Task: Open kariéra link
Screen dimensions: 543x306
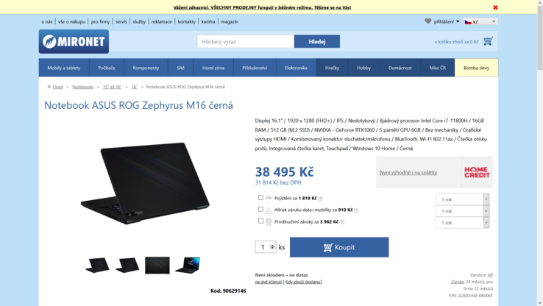Action: [x=208, y=21]
